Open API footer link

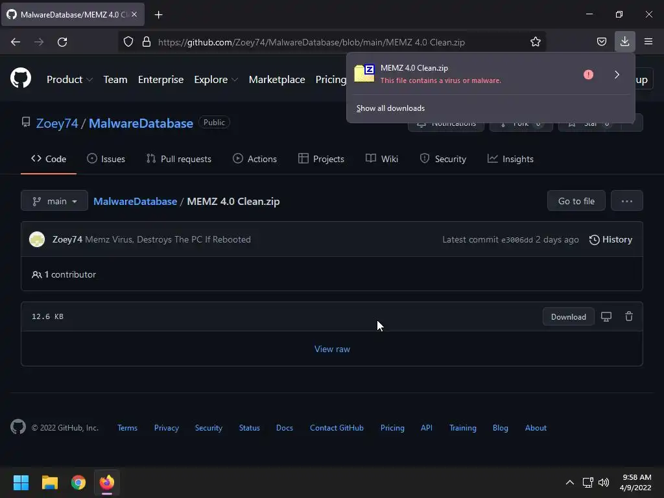pyautogui.click(x=427, y=428)
